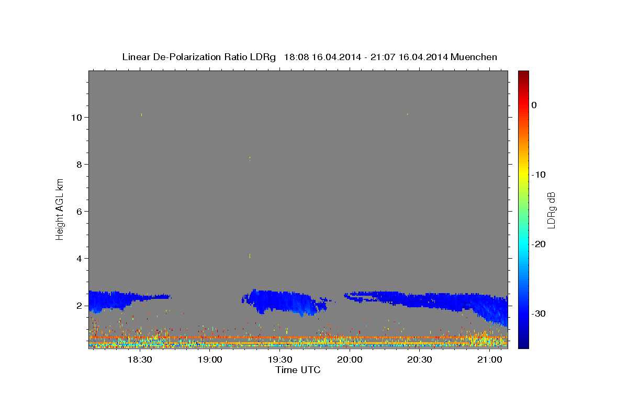Viewport: 628px width, 418px height.
Task: Click the colorbar '-10' dB label
Action: (538, 175)
